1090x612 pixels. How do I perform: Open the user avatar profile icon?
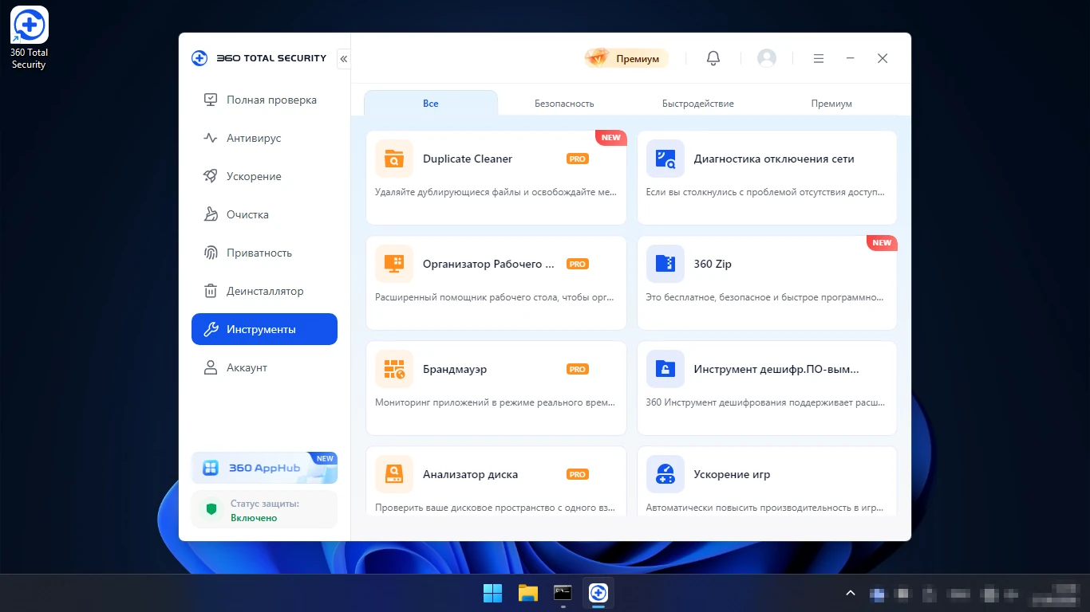767,58
